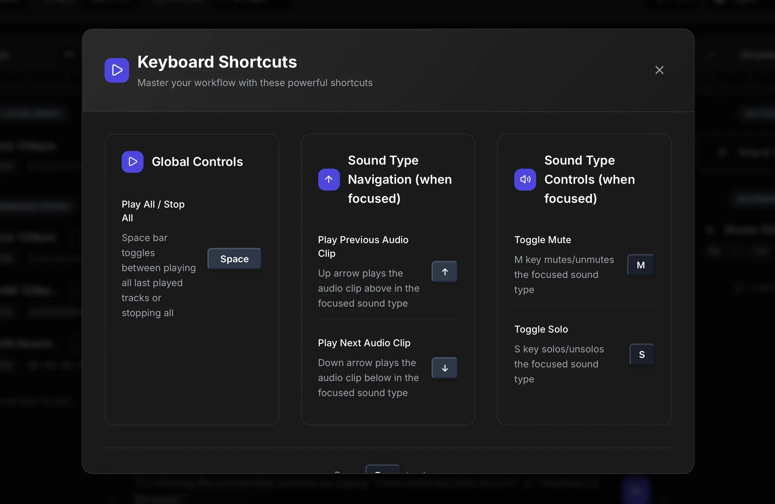The width and height of the screenshot is (775, 504).
Task: Click the play icon beside Keyboard Shortcuts title
Action: tap(117, 70)
